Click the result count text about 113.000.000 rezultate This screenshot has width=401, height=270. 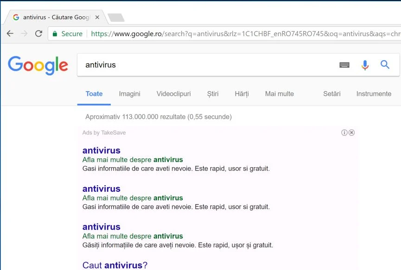click(159, 117)
